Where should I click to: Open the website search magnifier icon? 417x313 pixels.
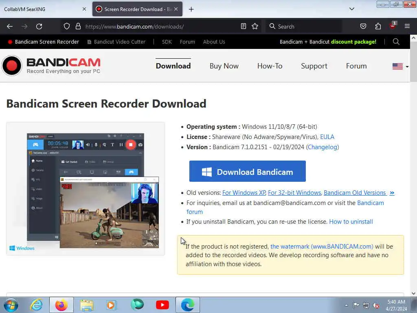(x=396, y=42)
